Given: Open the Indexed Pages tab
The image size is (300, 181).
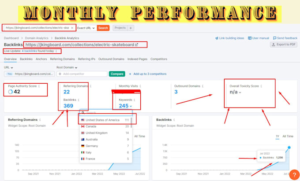Looking at the screenshot, I should 137,59.
